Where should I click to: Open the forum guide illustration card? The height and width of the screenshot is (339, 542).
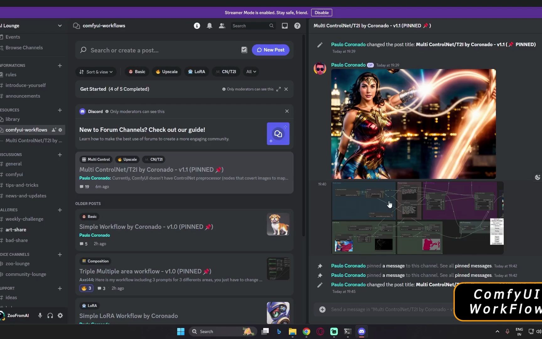[x=278, y=134]
